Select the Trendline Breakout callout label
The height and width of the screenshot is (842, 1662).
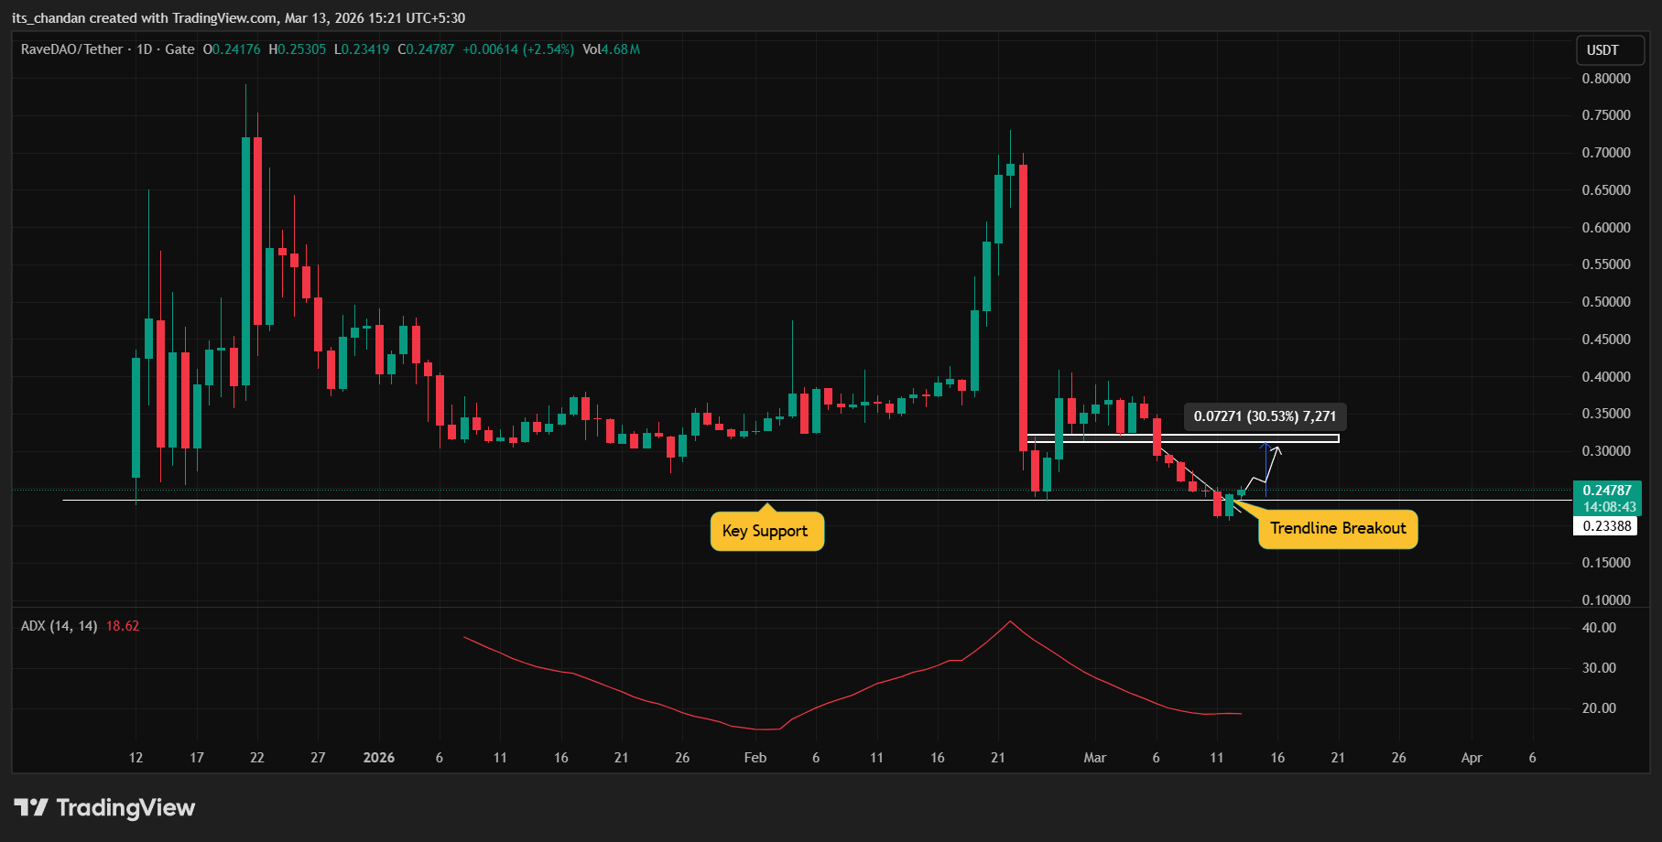(1337, 528)
